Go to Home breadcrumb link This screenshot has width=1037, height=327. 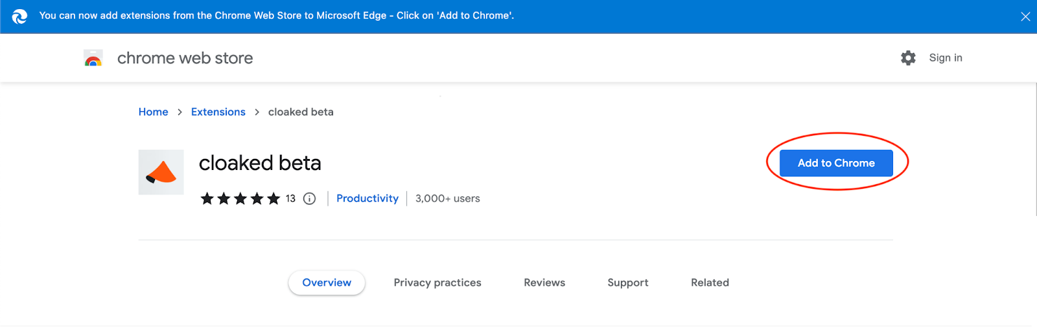pos(153,112)
